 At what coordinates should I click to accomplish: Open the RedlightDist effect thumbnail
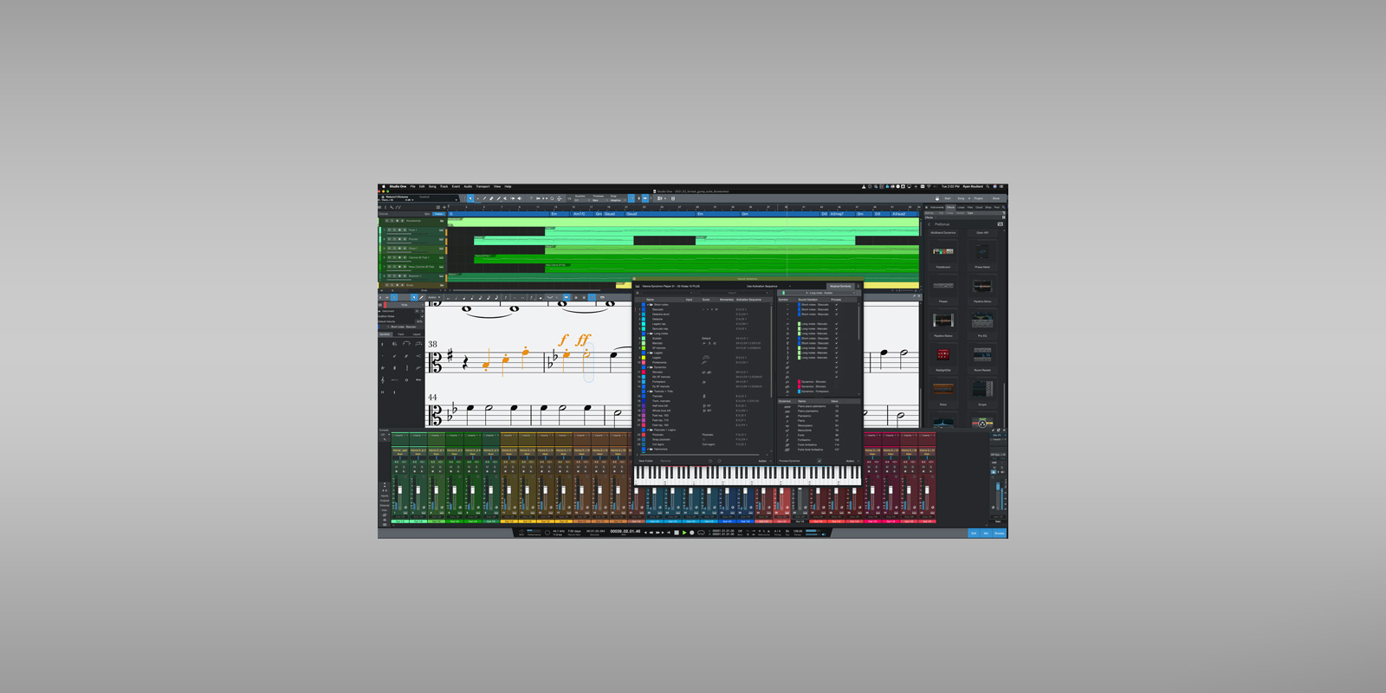point(943,355)
